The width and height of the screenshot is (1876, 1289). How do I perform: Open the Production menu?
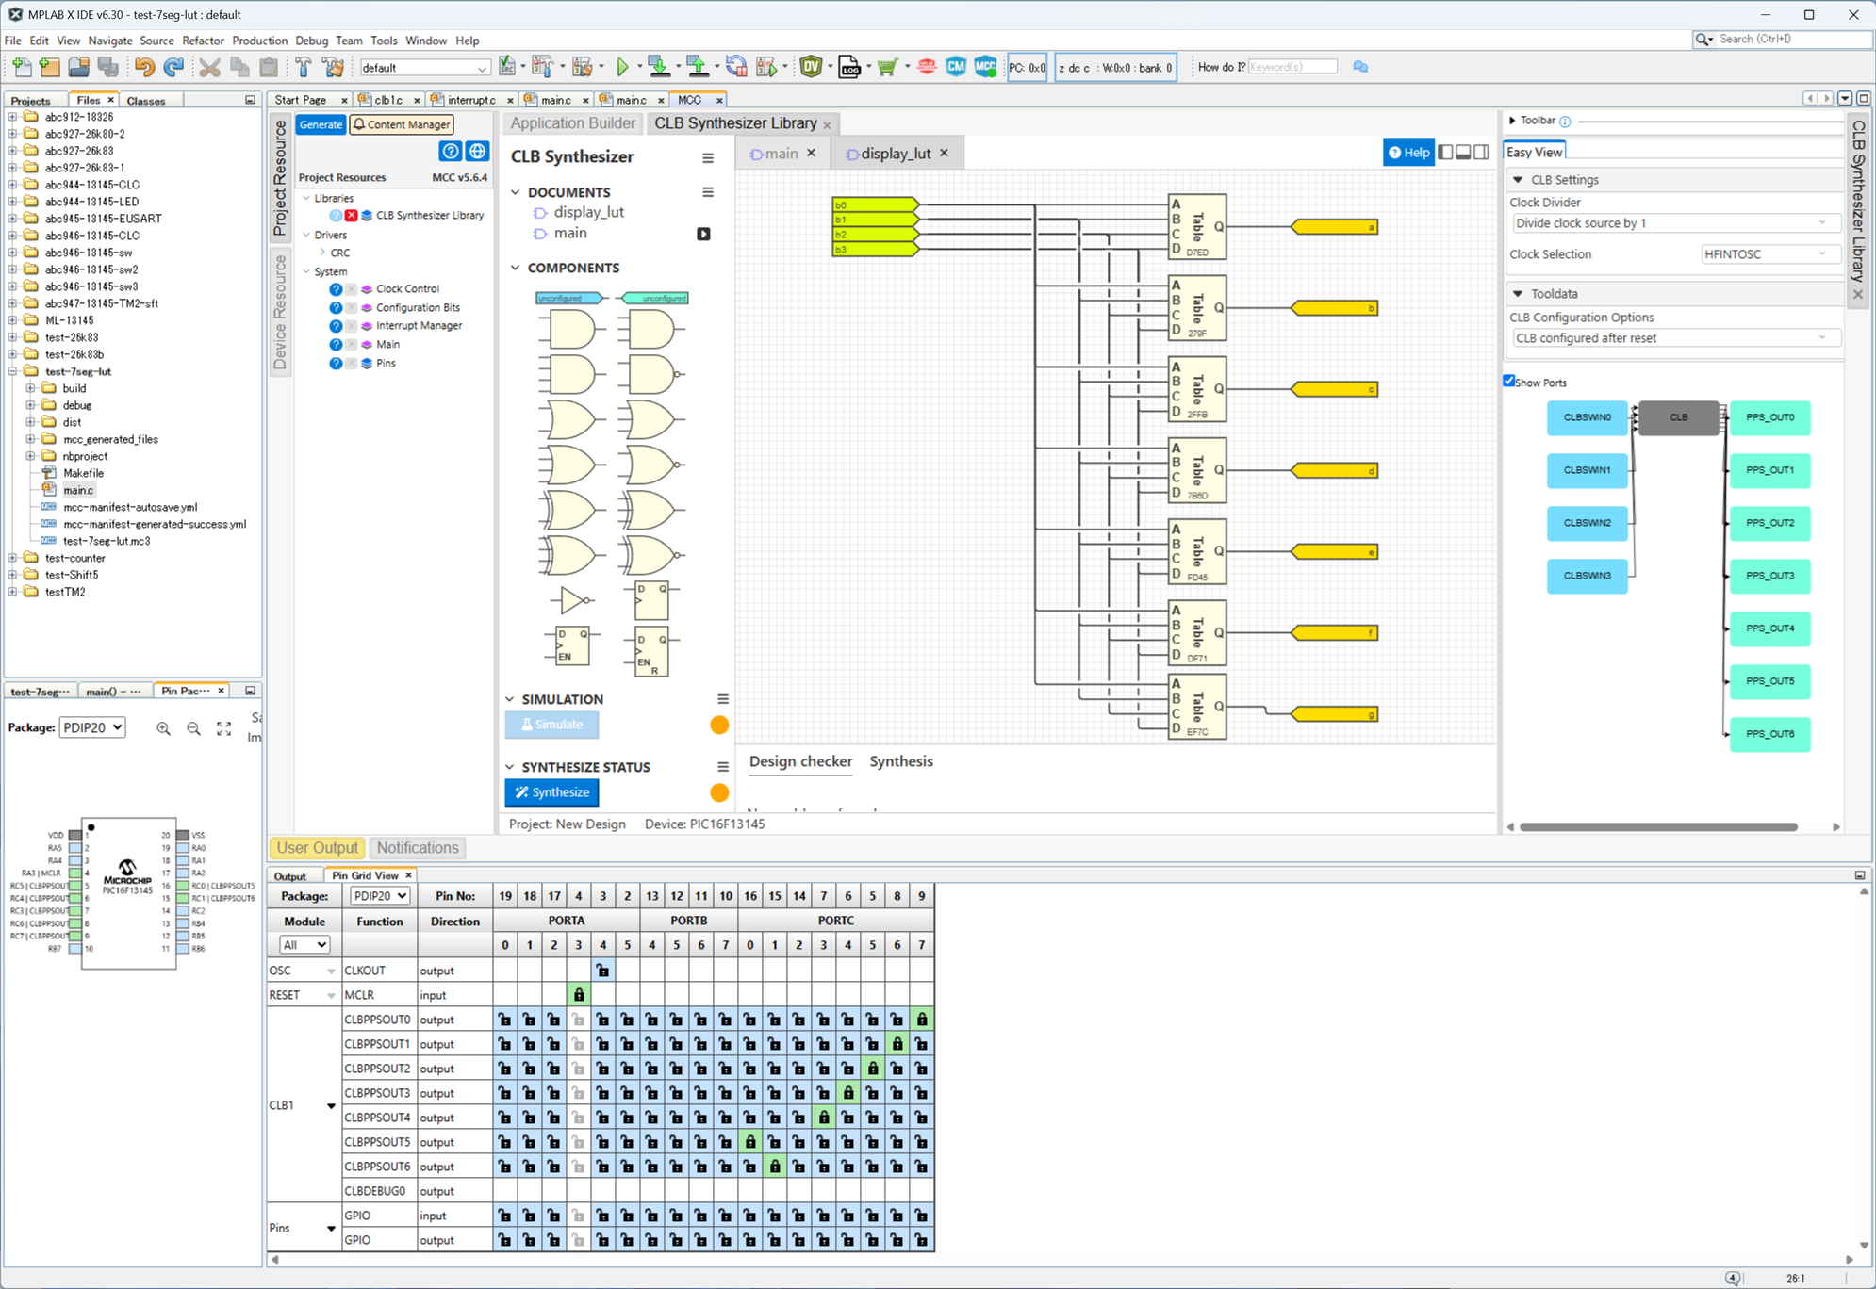click(259, 41)
